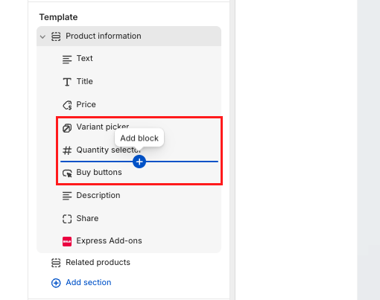Click the Product information section icon
The height and width of the screenshot is (300, 380).
coord(56,36)
